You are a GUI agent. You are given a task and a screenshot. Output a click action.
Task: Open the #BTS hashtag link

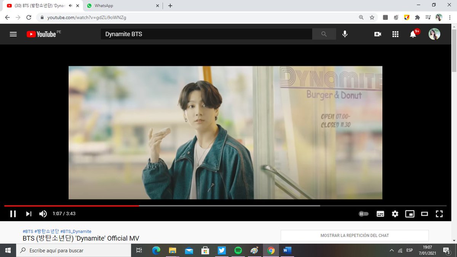[28, 231]
